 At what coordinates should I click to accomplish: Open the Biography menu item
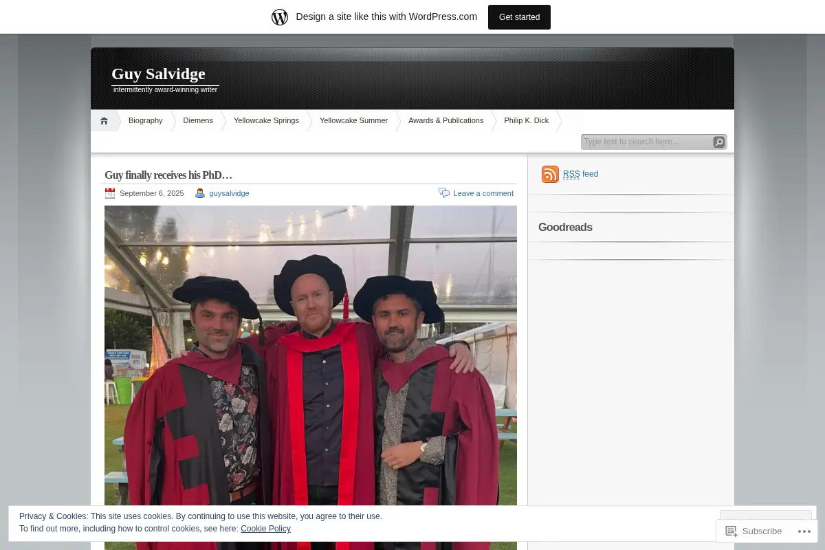click(x=146, y=121)
